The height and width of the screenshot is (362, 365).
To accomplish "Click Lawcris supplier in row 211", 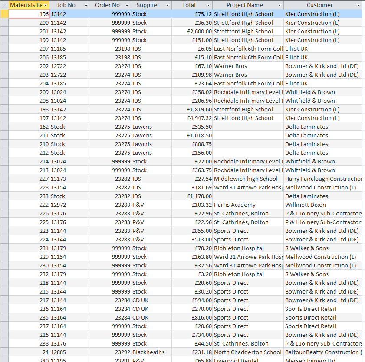I will (x=151, y=136).
